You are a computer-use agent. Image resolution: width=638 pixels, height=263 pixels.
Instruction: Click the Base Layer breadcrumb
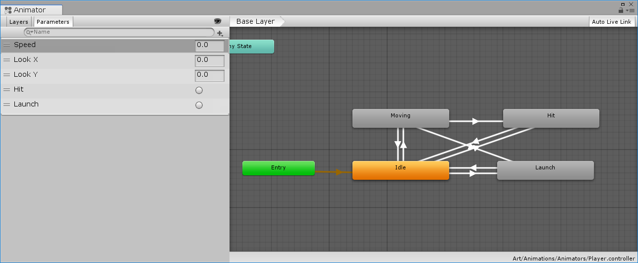click(255, 21)
